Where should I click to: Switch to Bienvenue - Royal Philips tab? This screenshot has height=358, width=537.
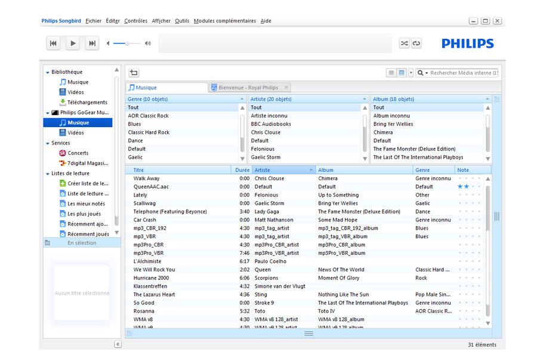point(248,88)
